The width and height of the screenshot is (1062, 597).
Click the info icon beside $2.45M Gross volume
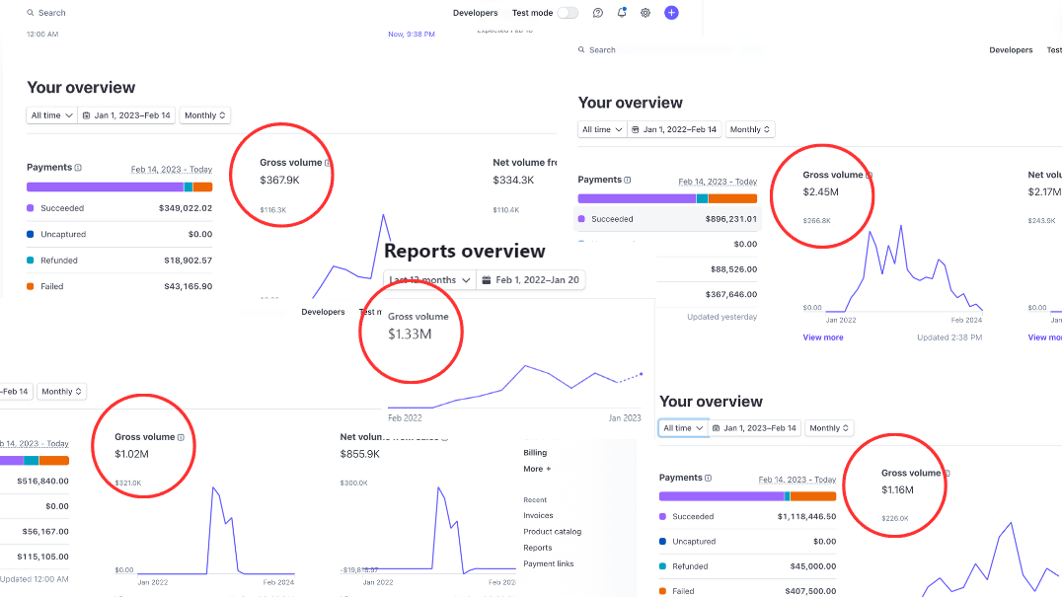coord(869,176)
